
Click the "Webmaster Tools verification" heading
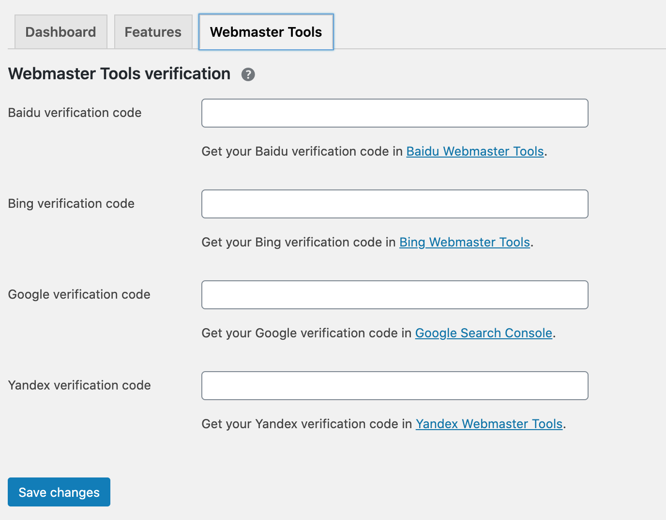pyautogui.click(x=119, y=73)
